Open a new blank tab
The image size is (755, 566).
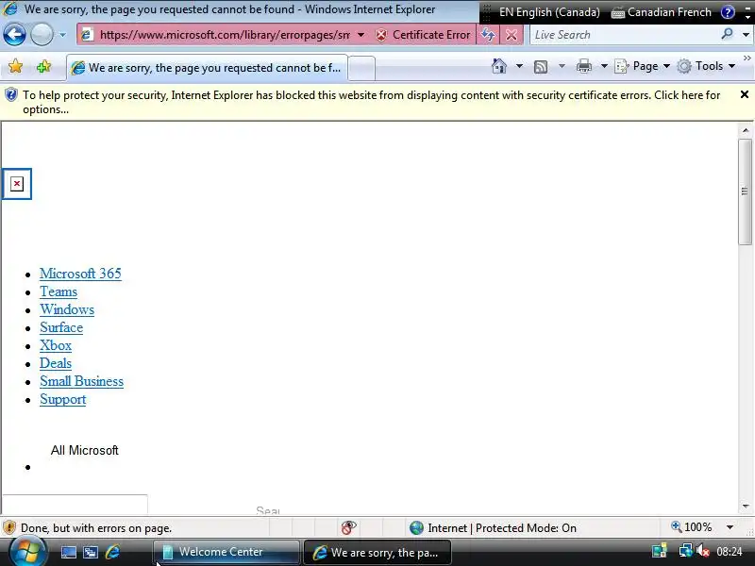[361, 68]
